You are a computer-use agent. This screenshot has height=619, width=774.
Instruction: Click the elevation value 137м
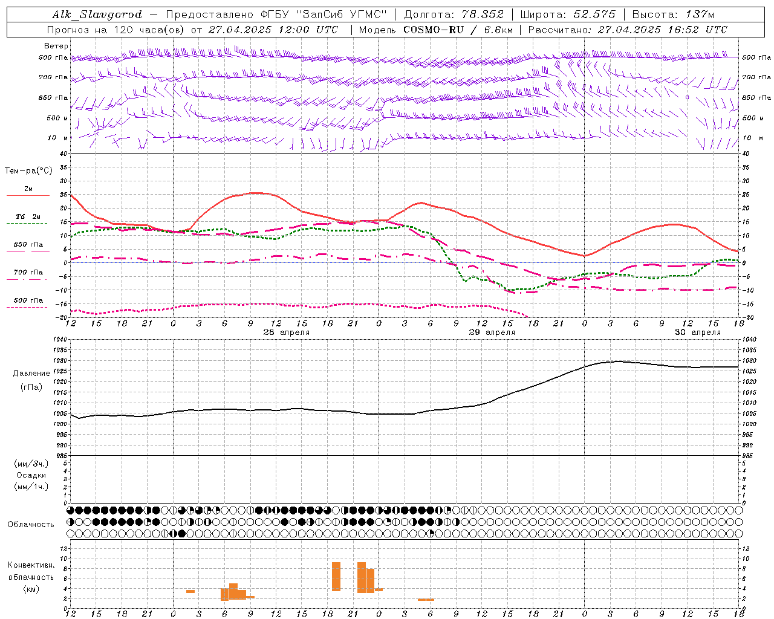700,15
